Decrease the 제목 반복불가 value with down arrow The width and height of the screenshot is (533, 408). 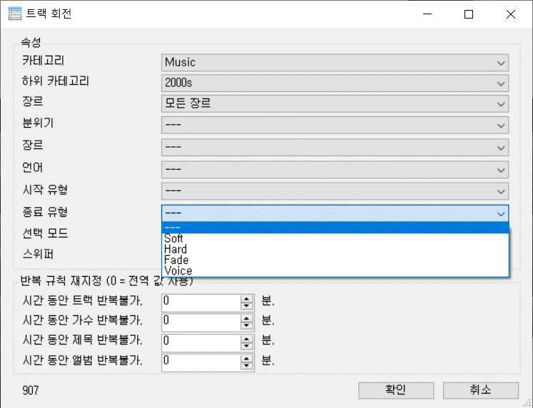coord(247,346)
